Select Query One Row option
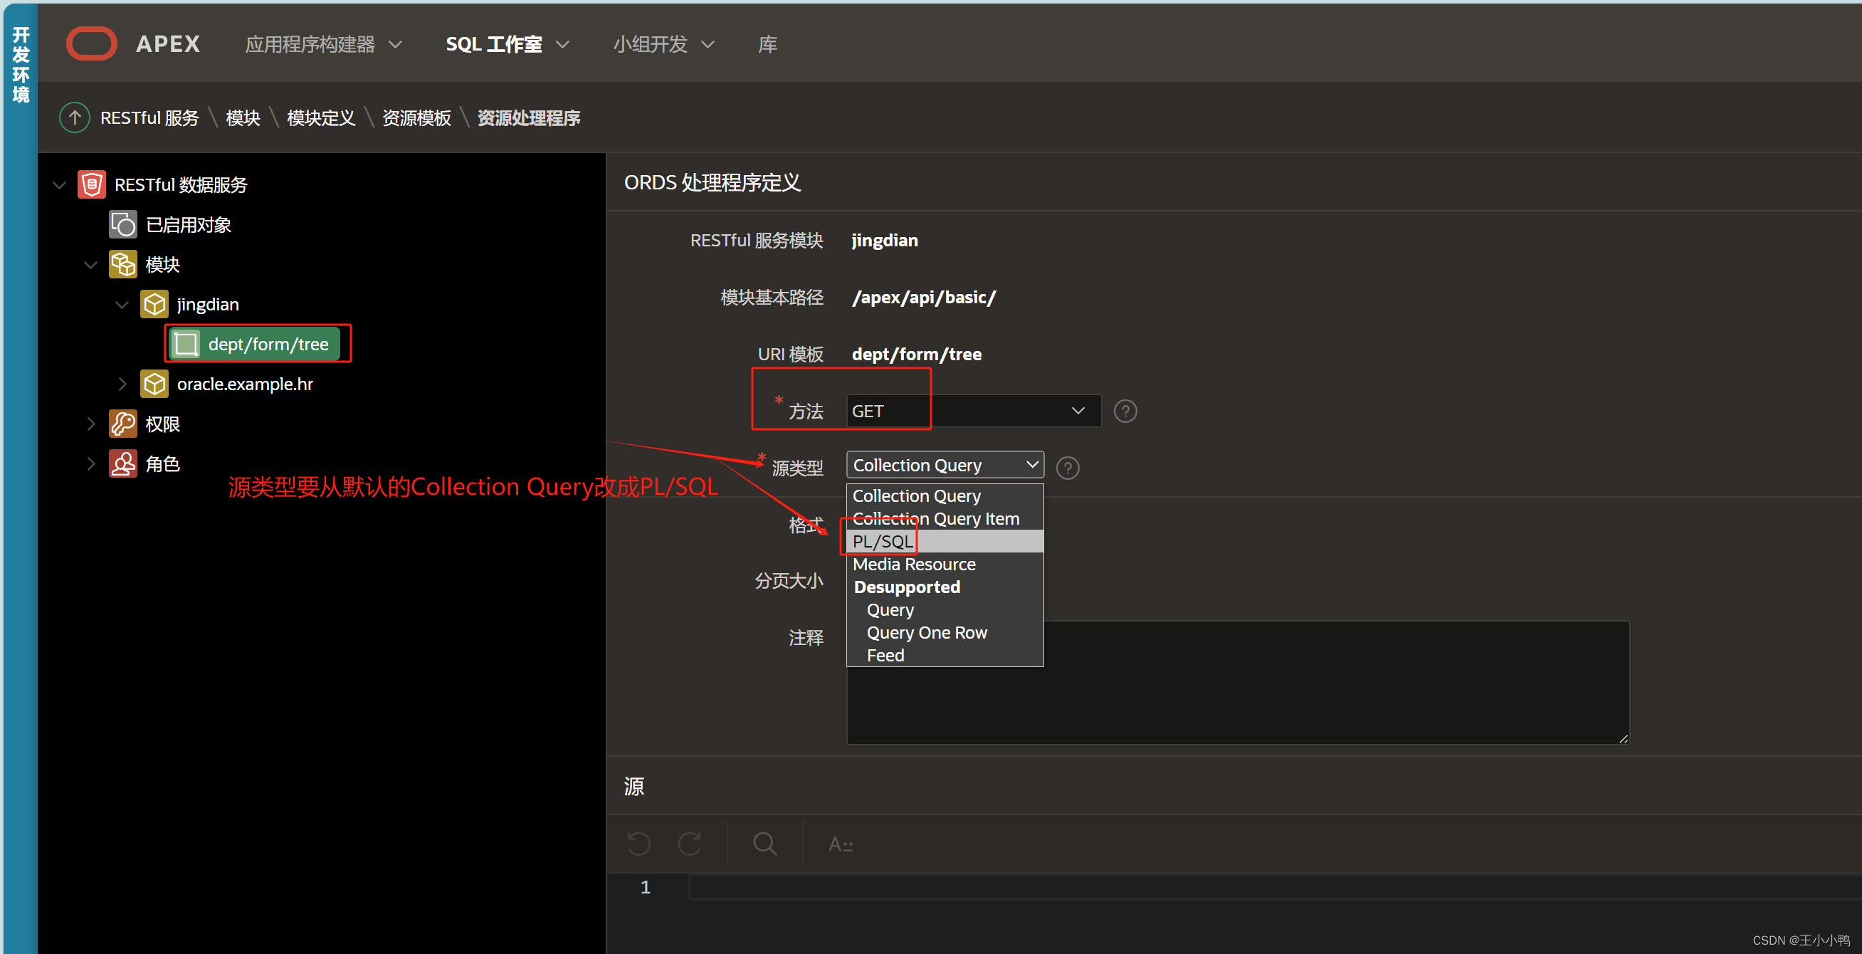This screenshot has height=954, width=1862. pos(945,632)
